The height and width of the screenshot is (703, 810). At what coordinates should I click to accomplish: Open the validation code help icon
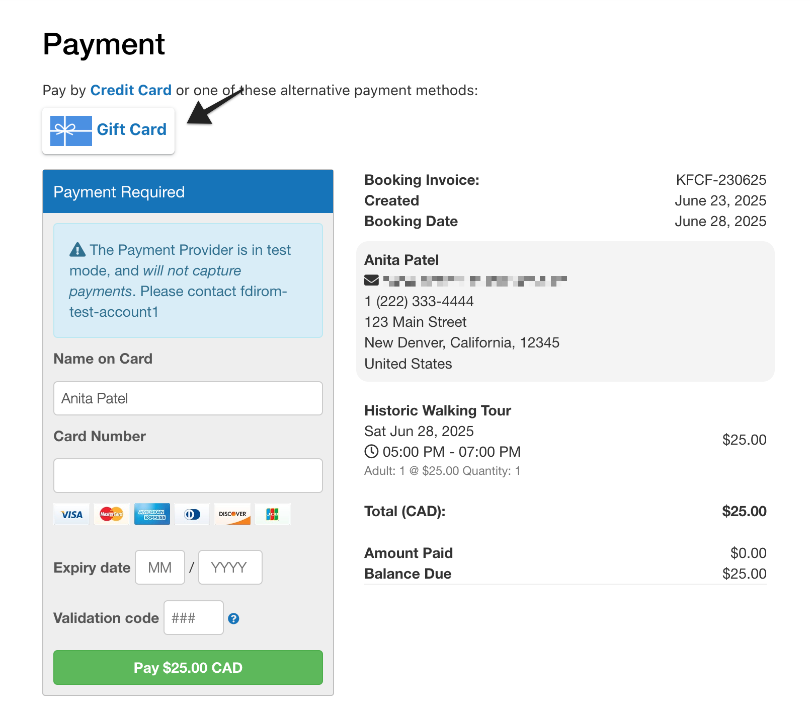(233, 619)
